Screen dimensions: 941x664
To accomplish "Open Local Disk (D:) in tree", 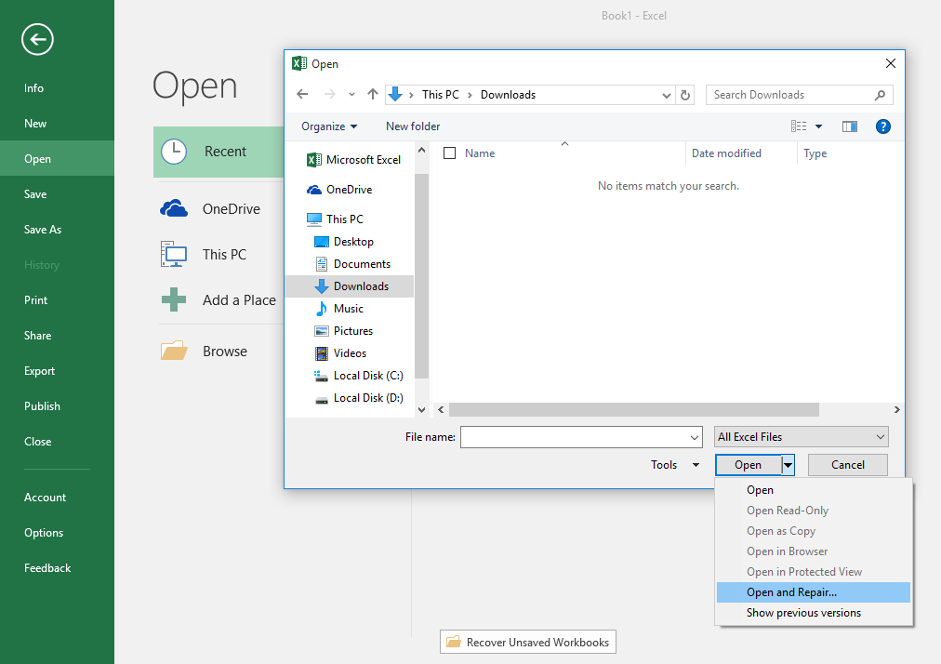I will (x=358, y=398).
